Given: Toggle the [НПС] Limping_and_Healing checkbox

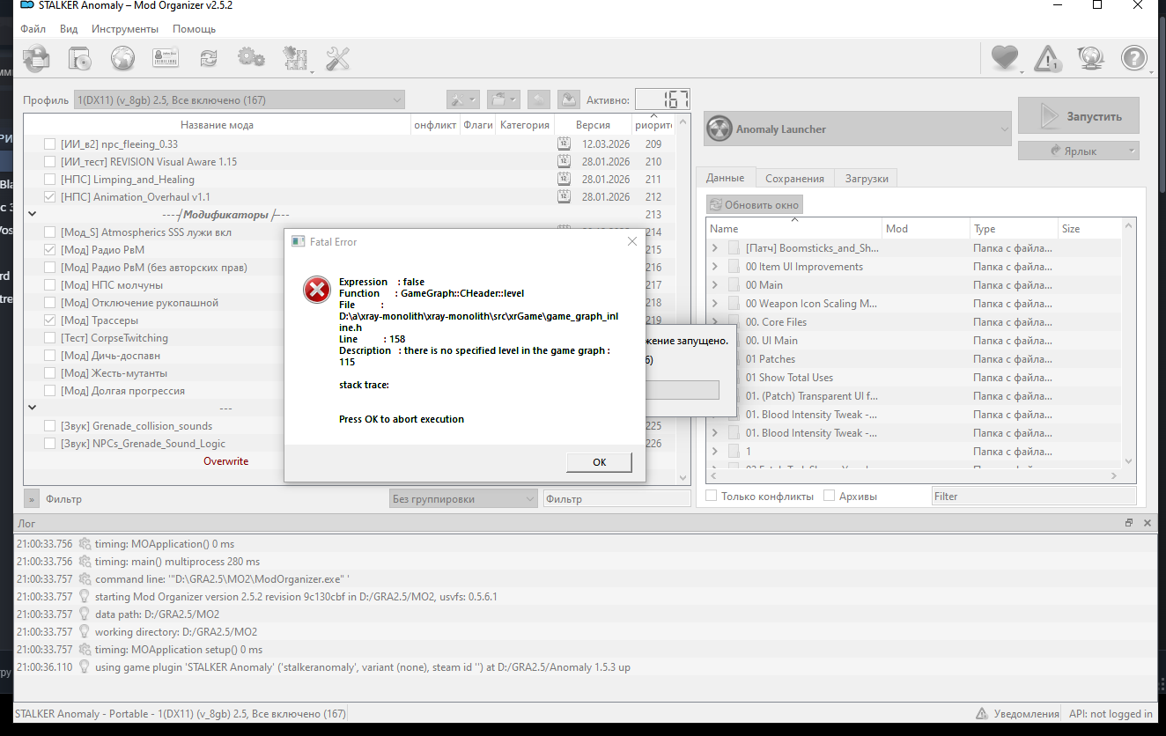Looking at the screenshot, I should coord(49,179).
